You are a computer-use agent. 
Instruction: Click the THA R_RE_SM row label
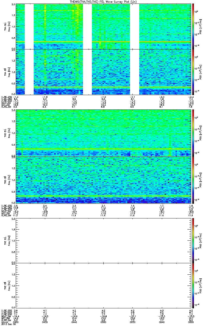tap(6, 107)
